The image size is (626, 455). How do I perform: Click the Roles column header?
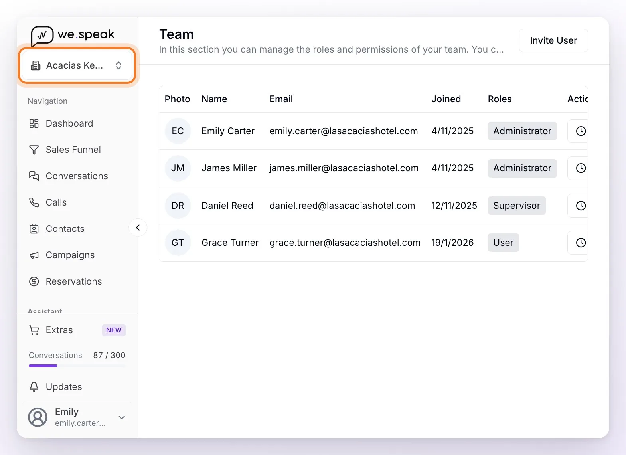click(x=500, y=99)
